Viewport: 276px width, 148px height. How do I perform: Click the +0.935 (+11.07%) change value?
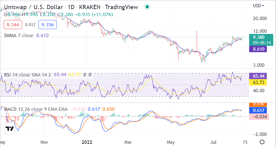(x=94, y=15)
